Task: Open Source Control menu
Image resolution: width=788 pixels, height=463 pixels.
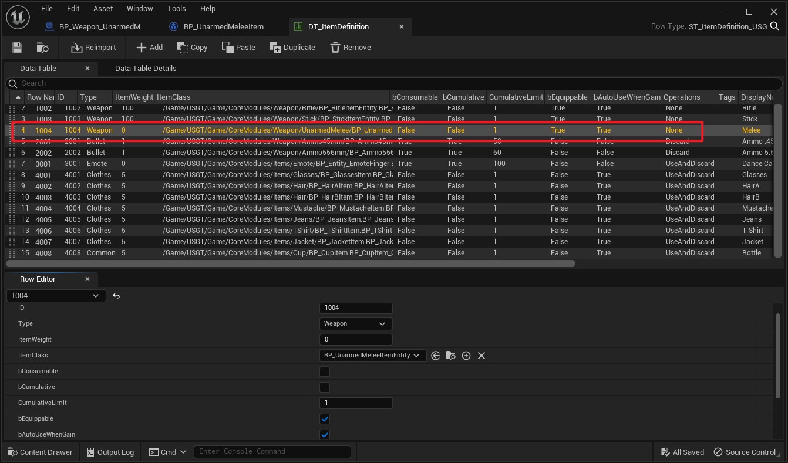Action: click(x=745, y=452)
